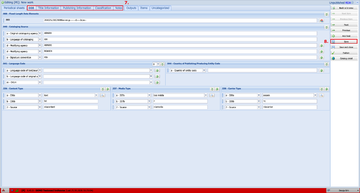Open the 338a value dropdown showing svazek

point(315,95)
